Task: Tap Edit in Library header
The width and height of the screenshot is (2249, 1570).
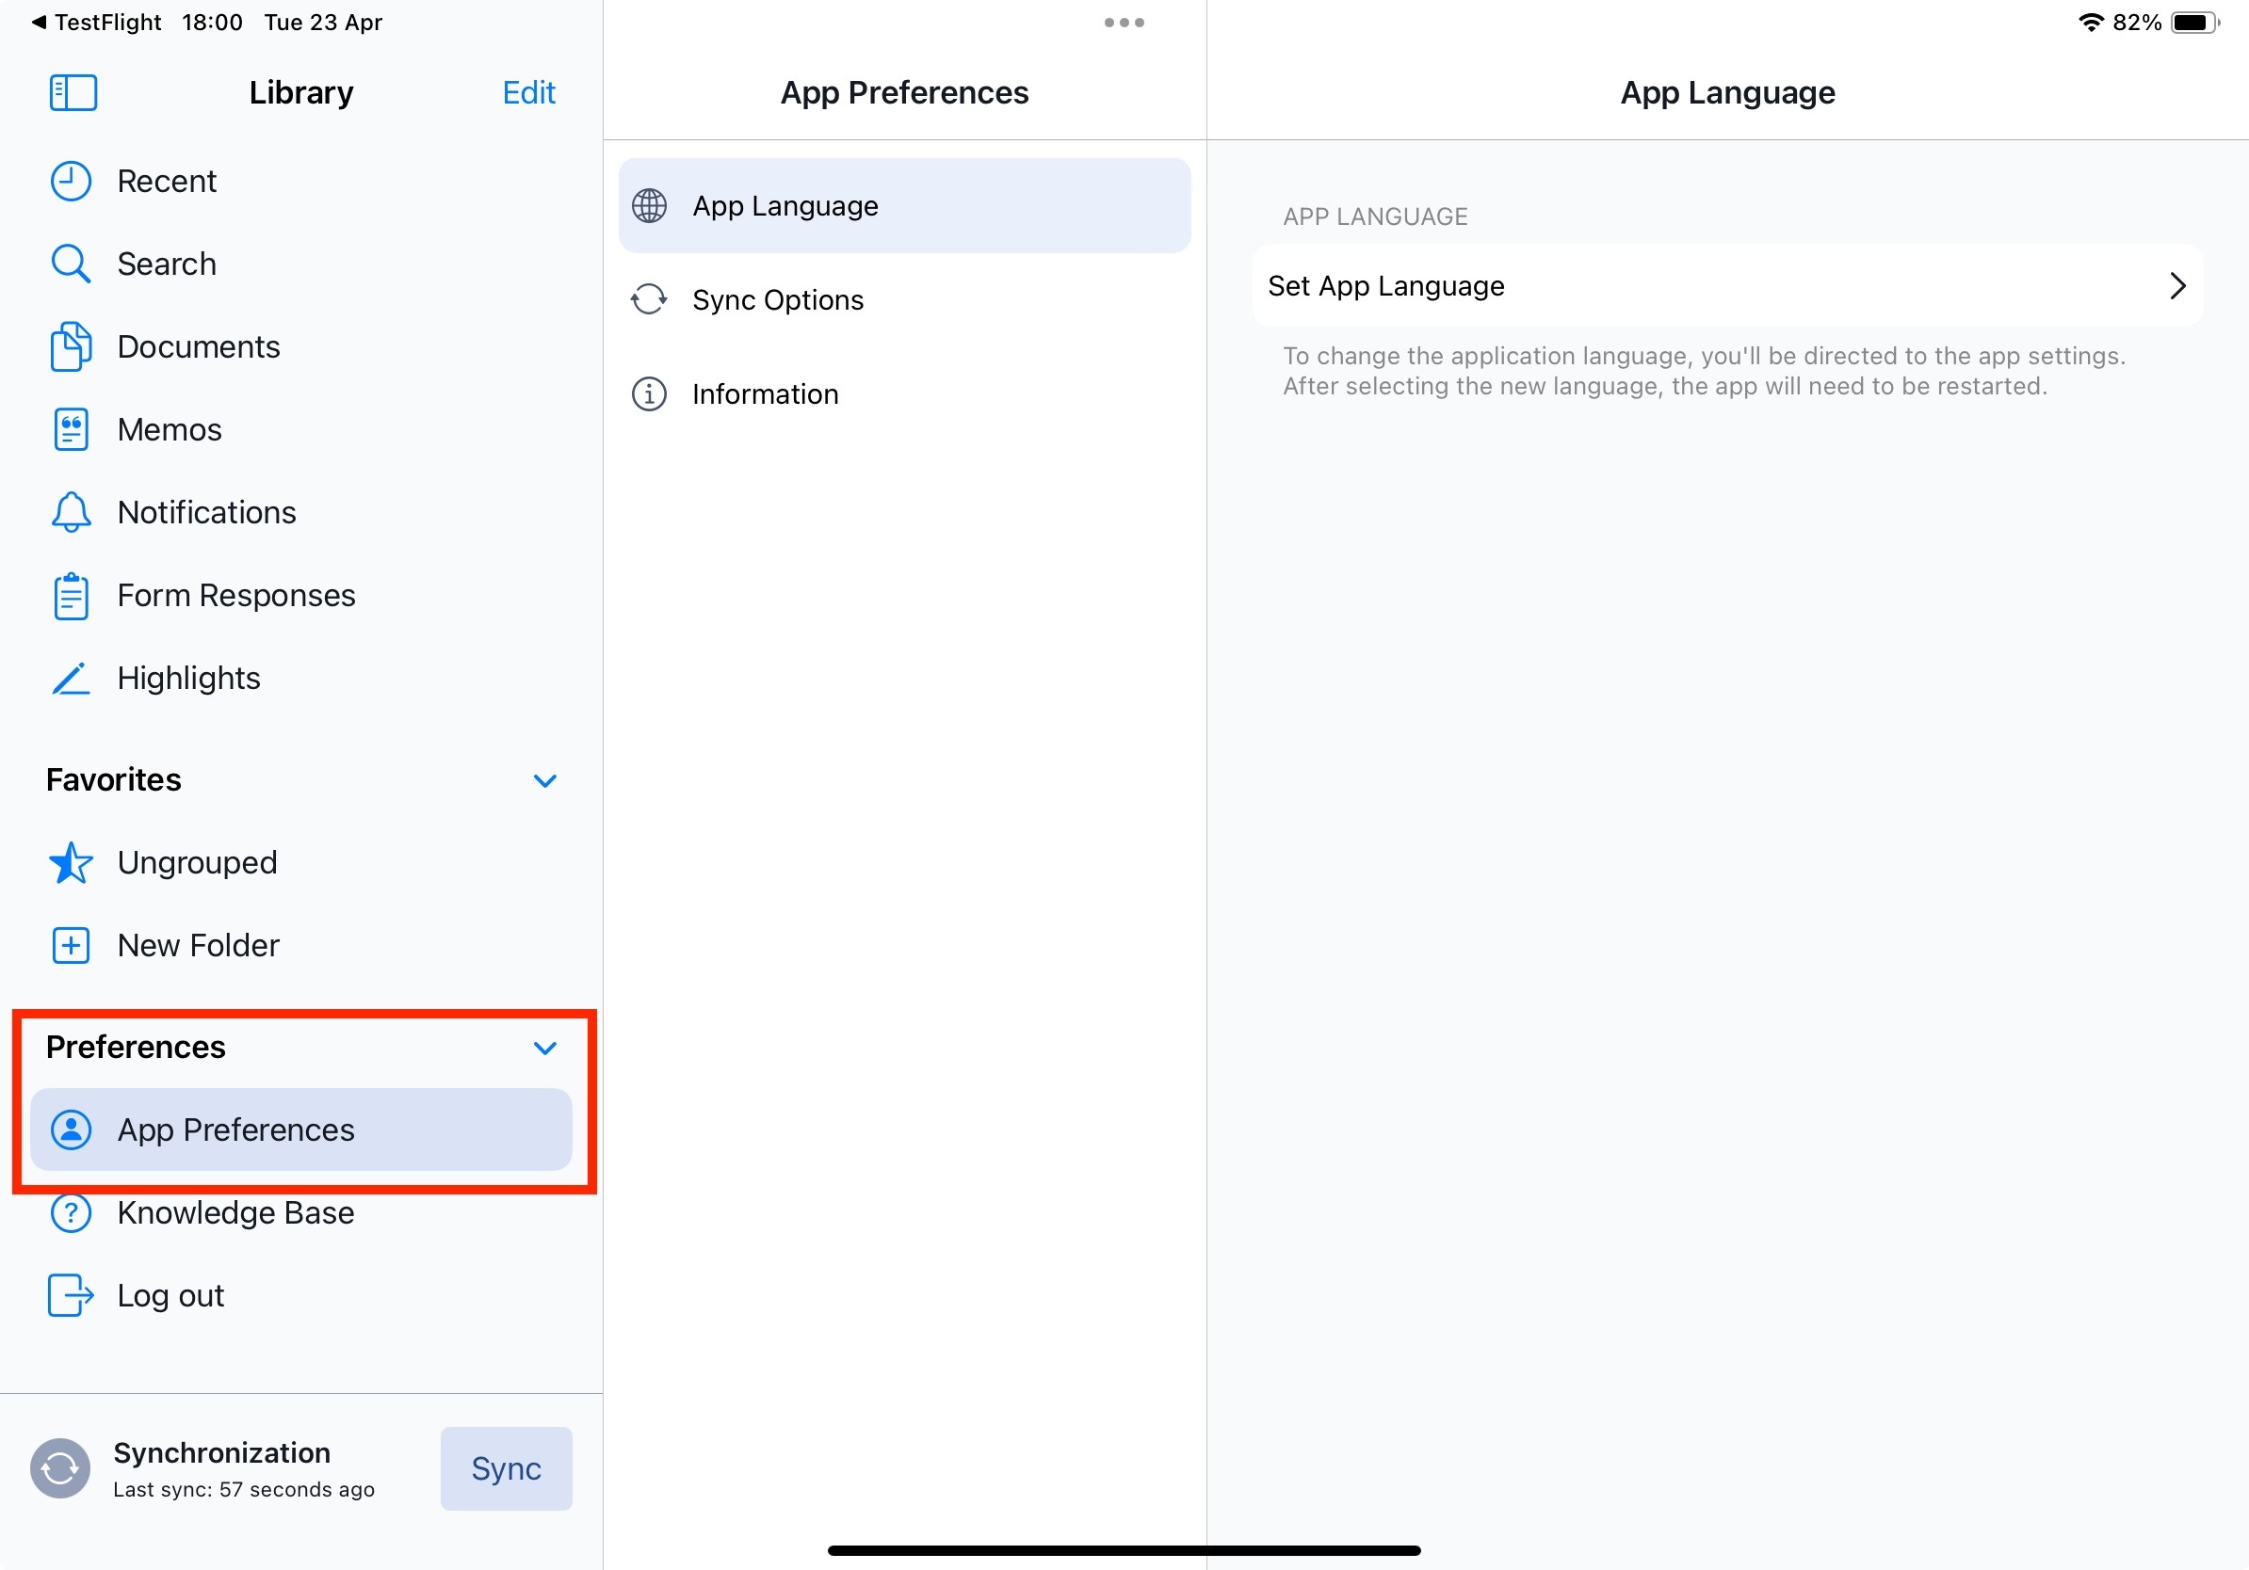Action: pyautogui.click(x=528, y=93)
